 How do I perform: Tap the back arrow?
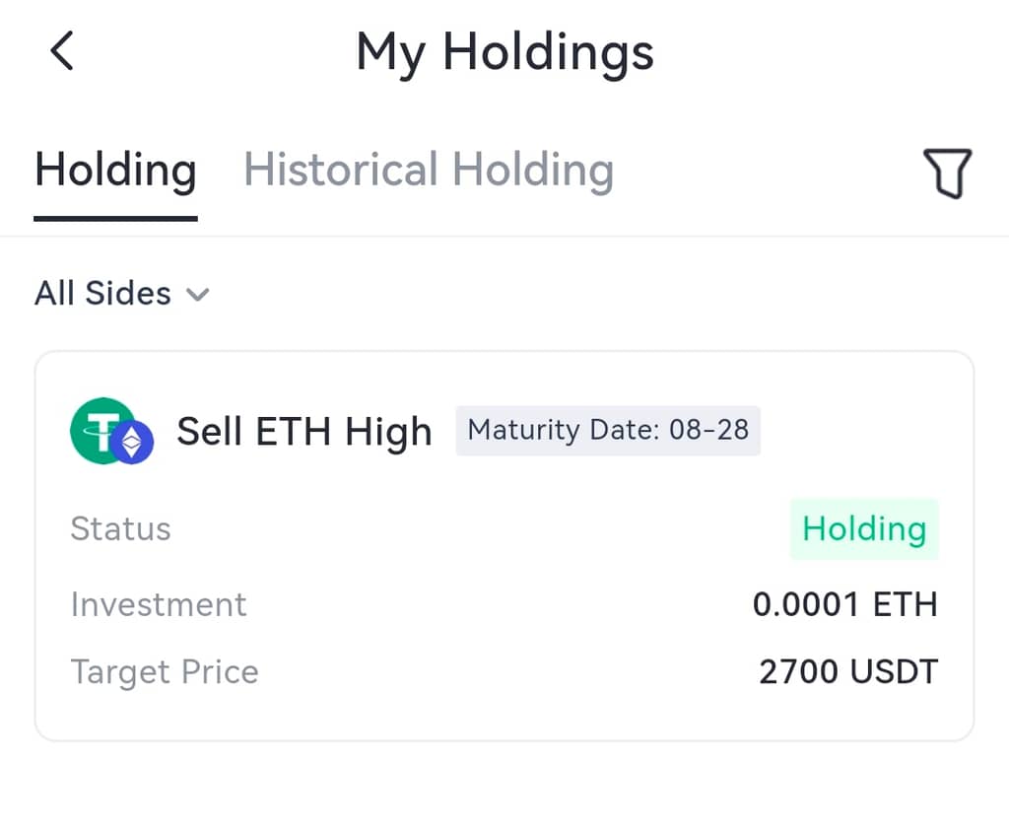click(x=62, y=51)
